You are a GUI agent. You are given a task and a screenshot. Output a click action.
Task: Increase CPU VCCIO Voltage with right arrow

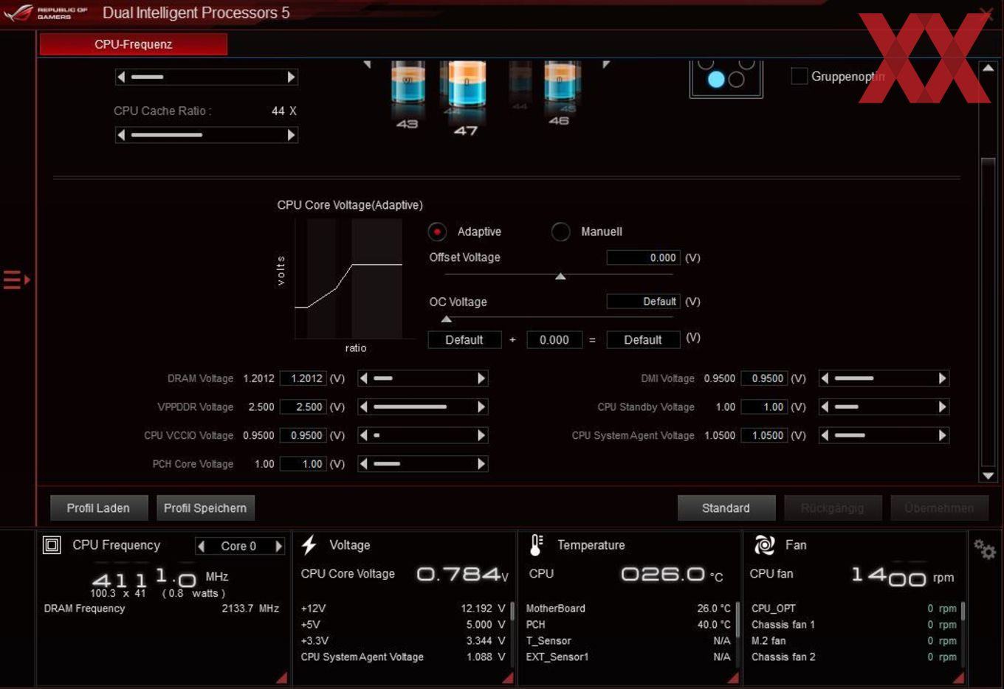481,435
